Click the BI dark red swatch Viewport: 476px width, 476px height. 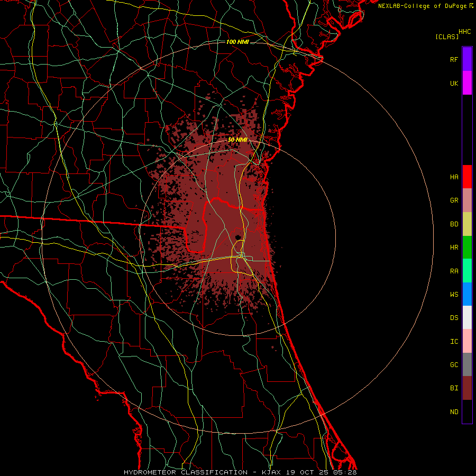tap(467, 388)
